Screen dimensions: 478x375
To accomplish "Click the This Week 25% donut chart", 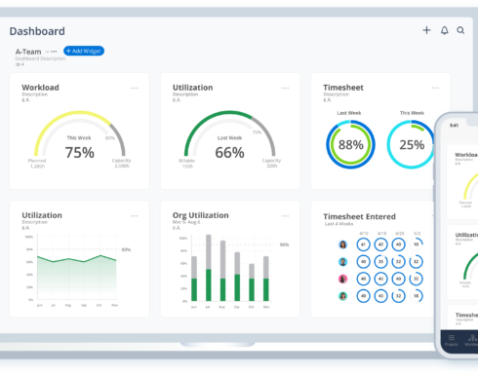I will pos(412,144).
